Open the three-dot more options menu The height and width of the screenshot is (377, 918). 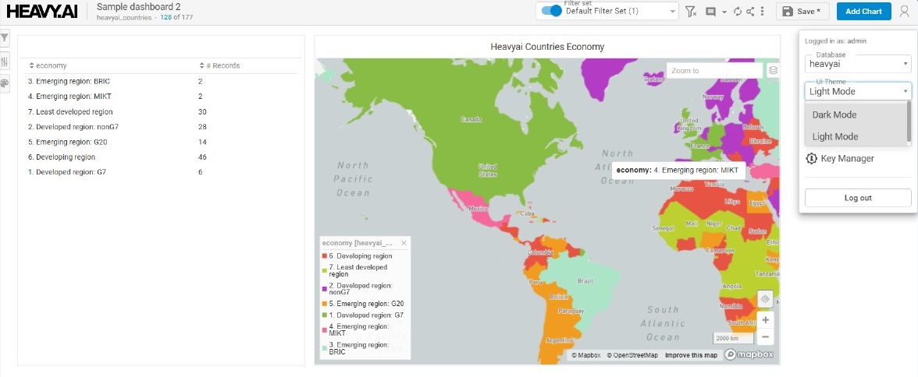(762, 11)
